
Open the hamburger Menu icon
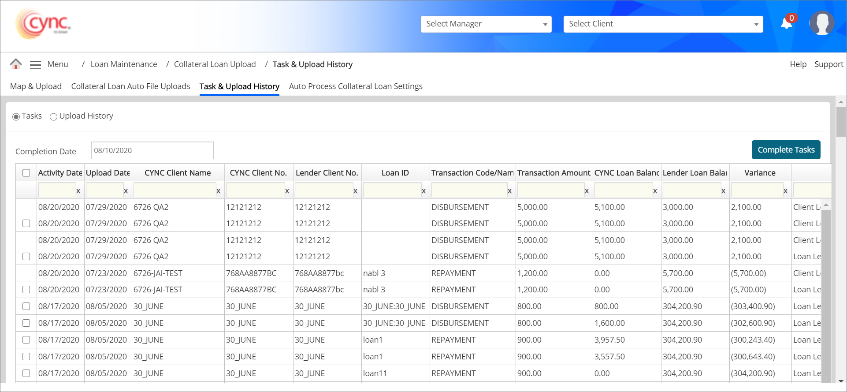tap(35, 65)
